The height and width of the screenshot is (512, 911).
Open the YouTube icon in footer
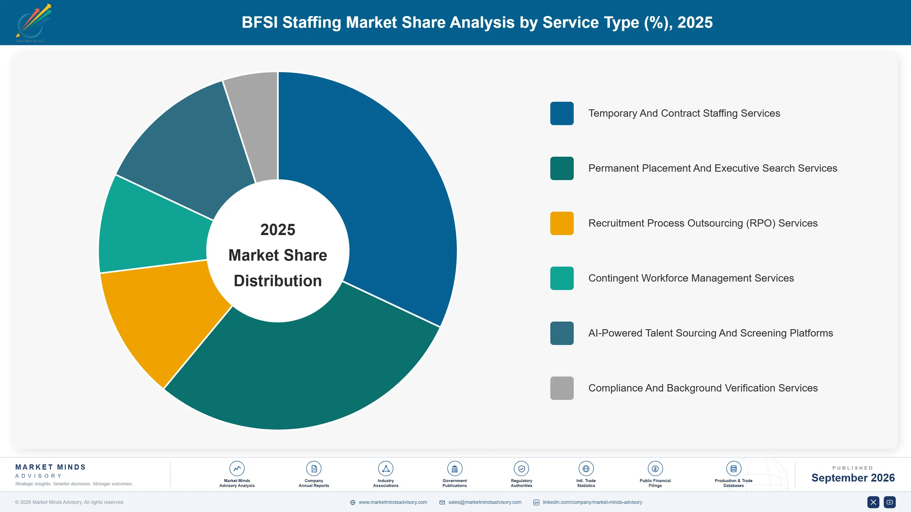pyautogui.click(x=889, y=502)
